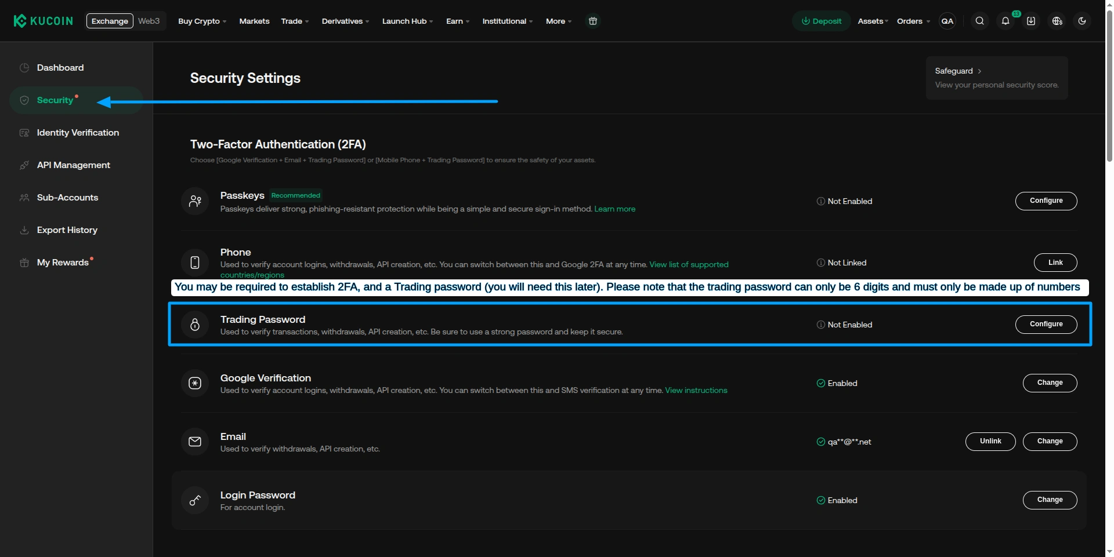
Task: Open the Markets menu item
Action: (x=254, y=21)
